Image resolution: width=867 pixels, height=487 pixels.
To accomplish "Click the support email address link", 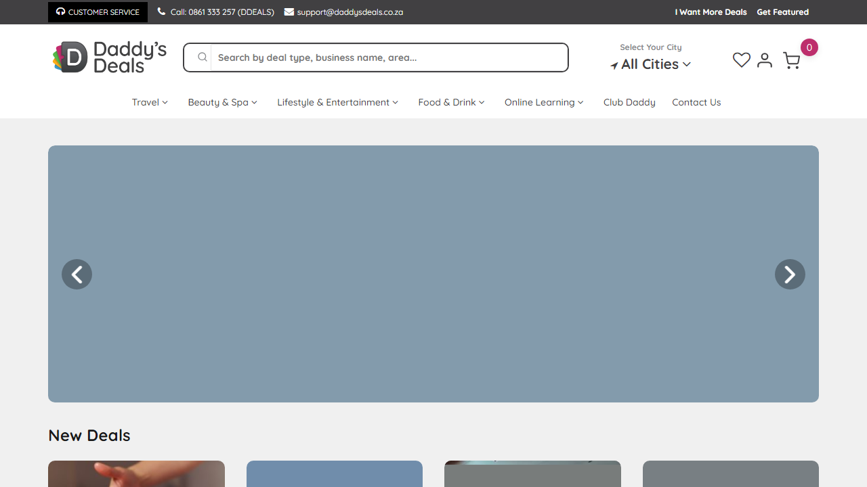I will 350,12.
